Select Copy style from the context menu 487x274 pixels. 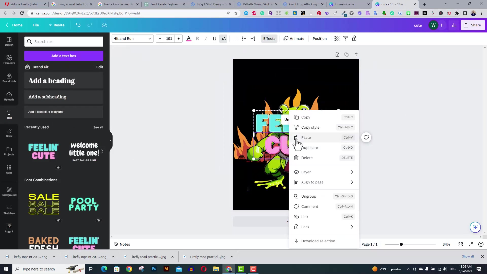tap(324, 127)
